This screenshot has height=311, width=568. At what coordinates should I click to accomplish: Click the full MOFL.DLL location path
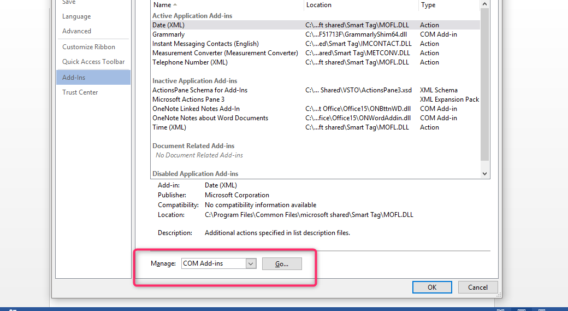pyautogui.click(x=309, y=215)
